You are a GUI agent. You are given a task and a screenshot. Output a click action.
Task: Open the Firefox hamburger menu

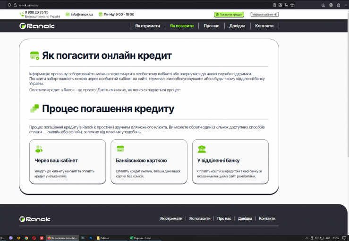pos(346,5)
